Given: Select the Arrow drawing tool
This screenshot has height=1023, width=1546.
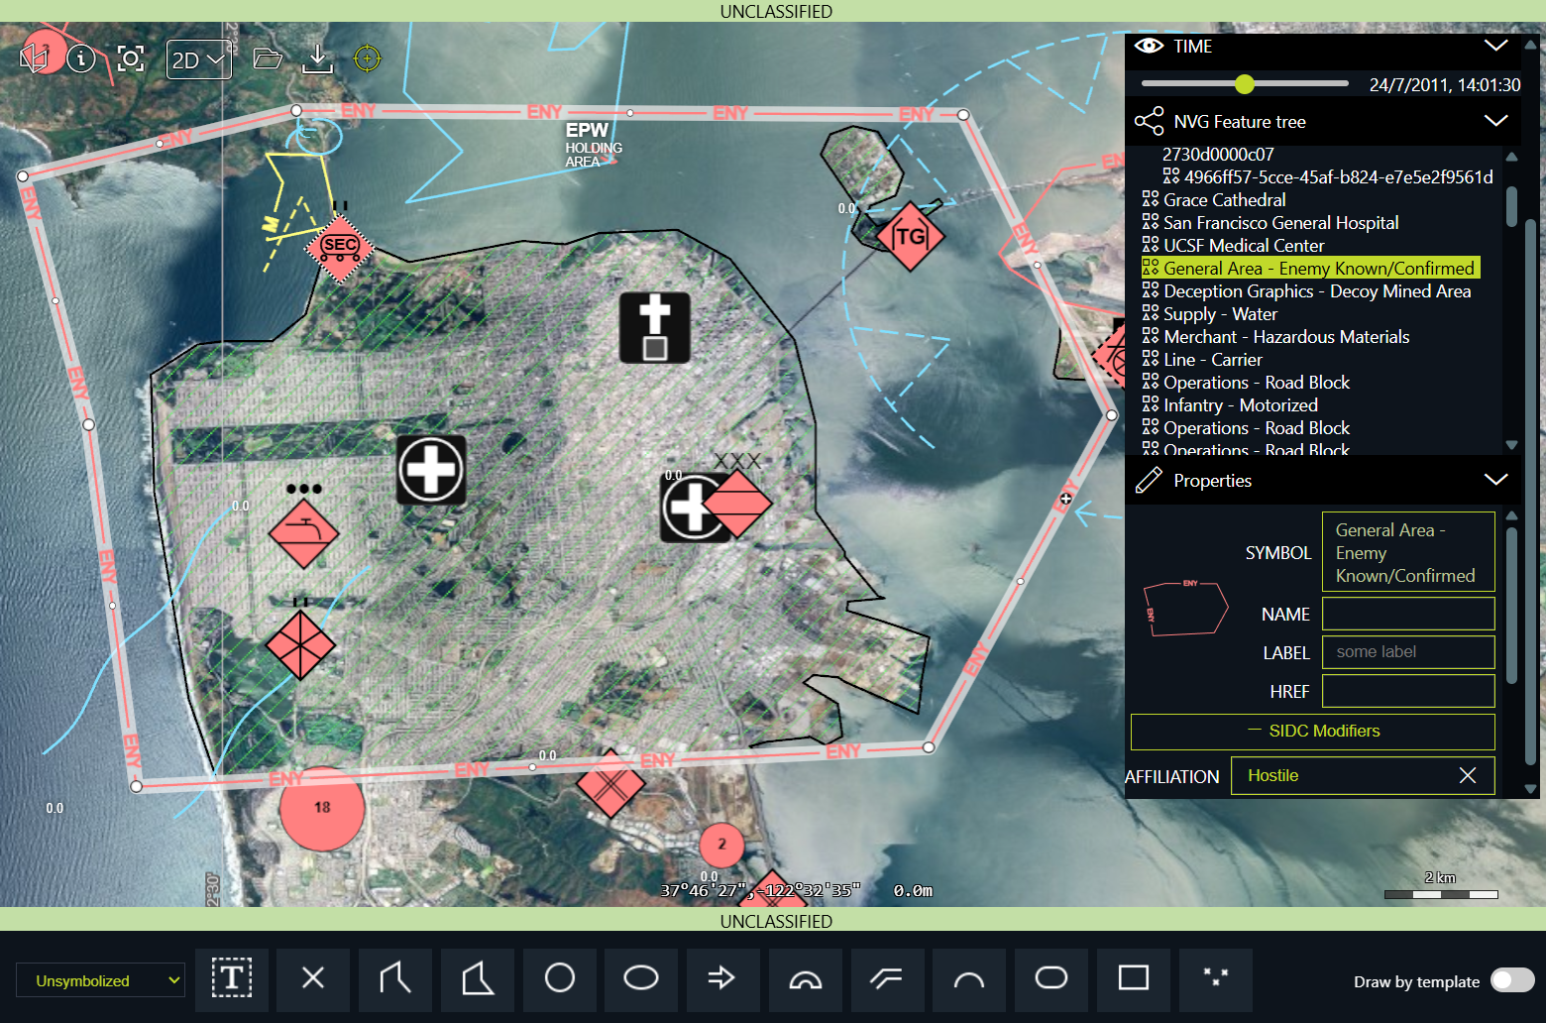Looking at the screenshot, I should pos(722,979).
